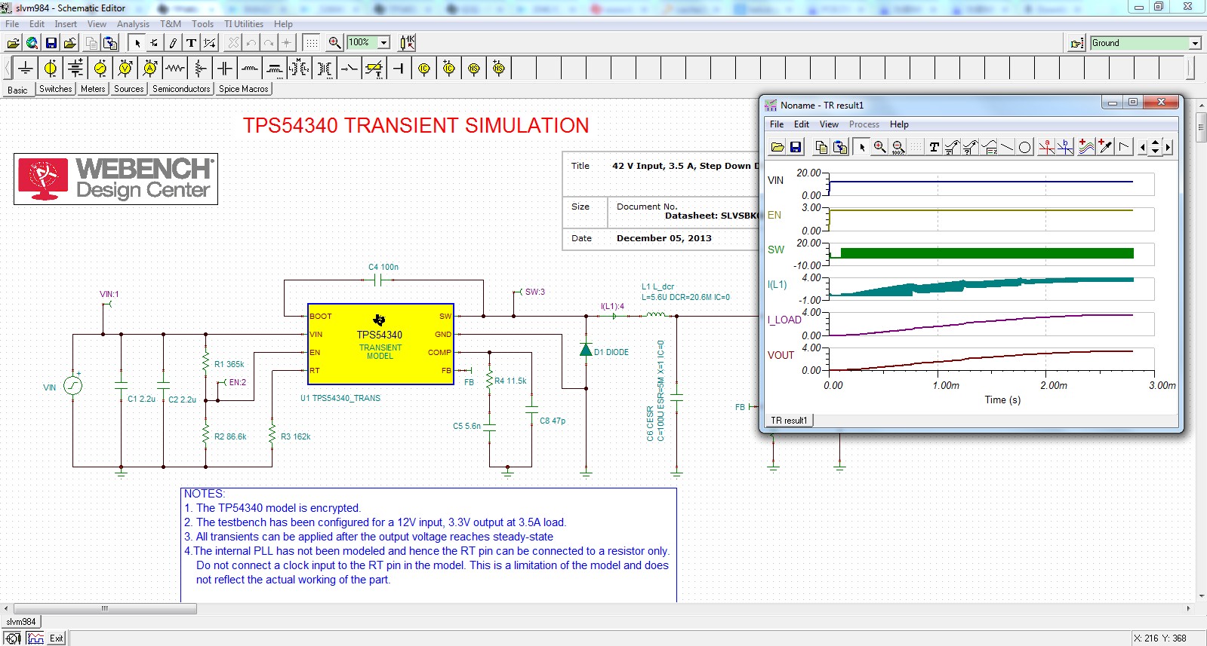Viewport: 1207px width, 646px height.
Task: Select the Voltmeter component icon
Action: pos(125,69)
